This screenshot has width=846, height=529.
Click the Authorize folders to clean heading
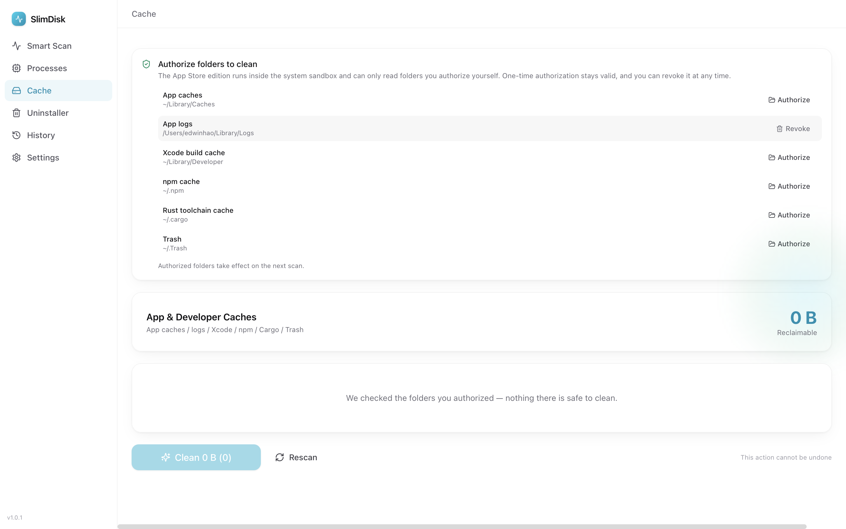(208, 64)
